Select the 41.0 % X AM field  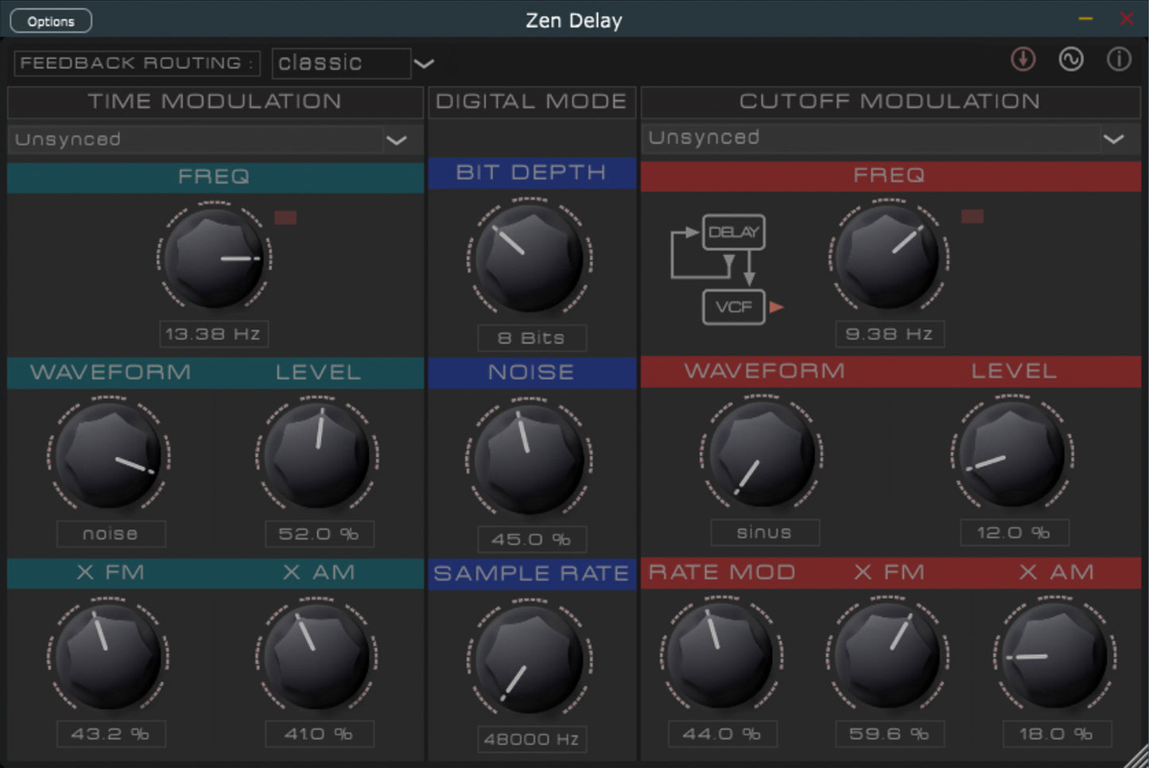(320, 733)
